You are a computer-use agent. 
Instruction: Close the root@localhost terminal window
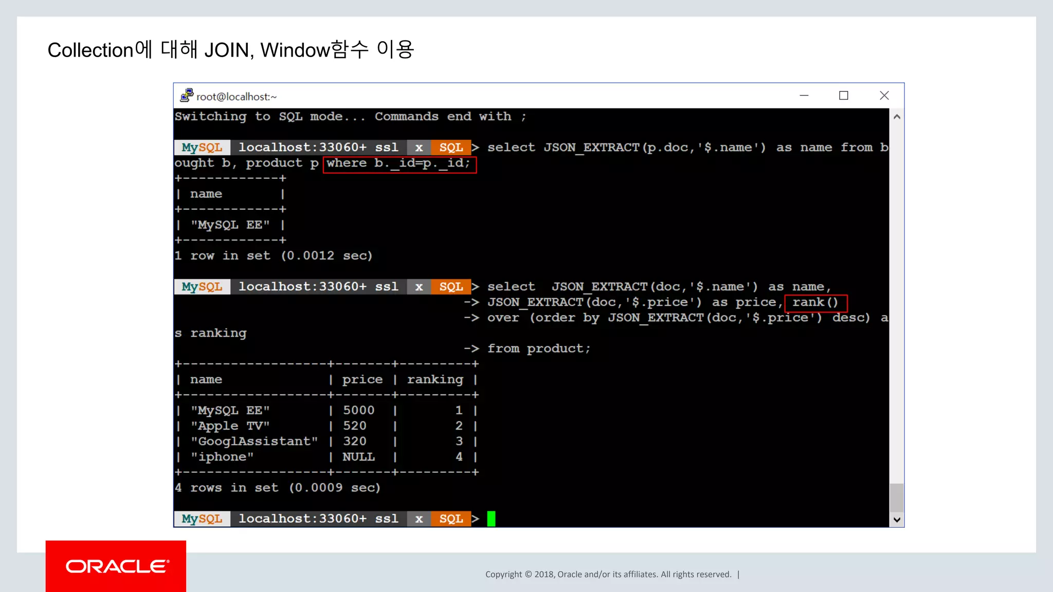[884, 96]
